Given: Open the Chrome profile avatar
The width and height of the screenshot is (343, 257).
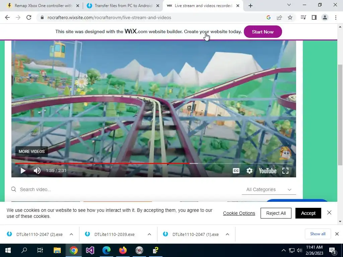Looking at the screenshot, I should (x=325, y=17).
